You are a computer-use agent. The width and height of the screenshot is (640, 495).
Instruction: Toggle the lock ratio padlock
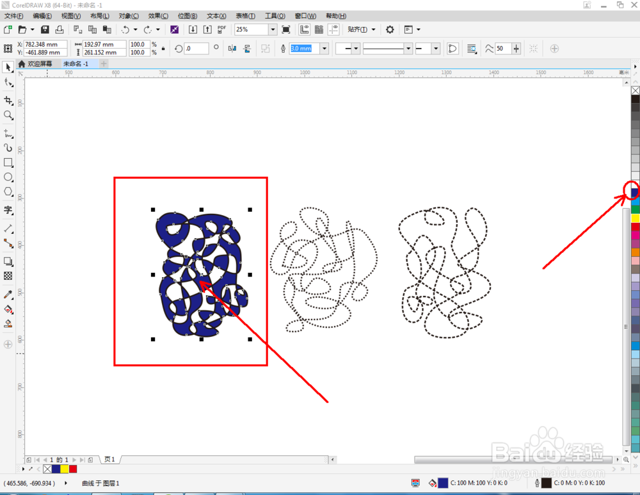(163, 49)
